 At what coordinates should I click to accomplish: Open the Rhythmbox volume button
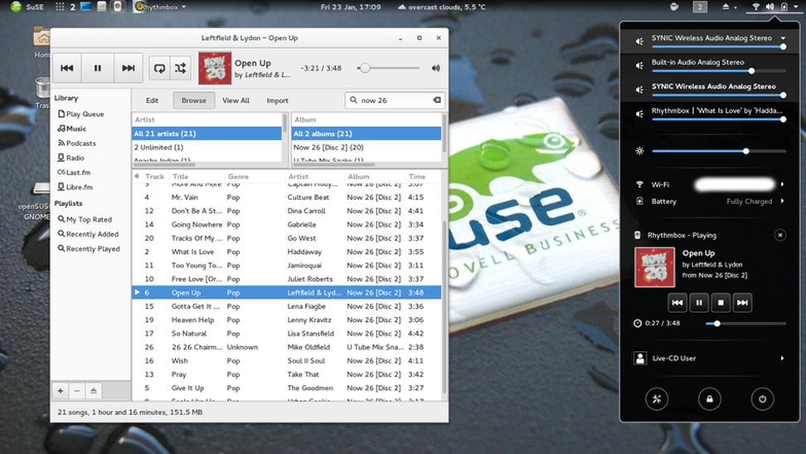[x=436, y=68]
